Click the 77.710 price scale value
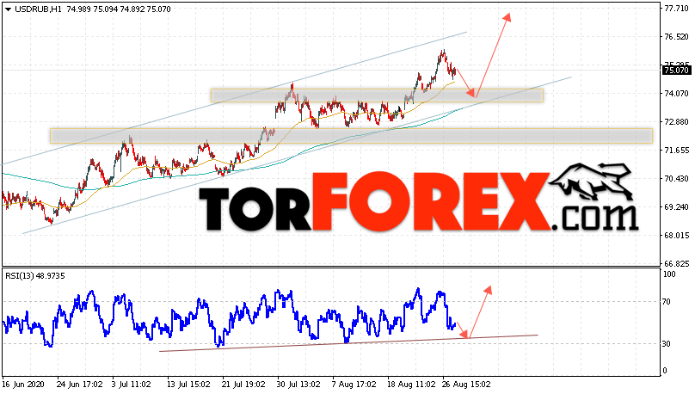 (676, 9)
